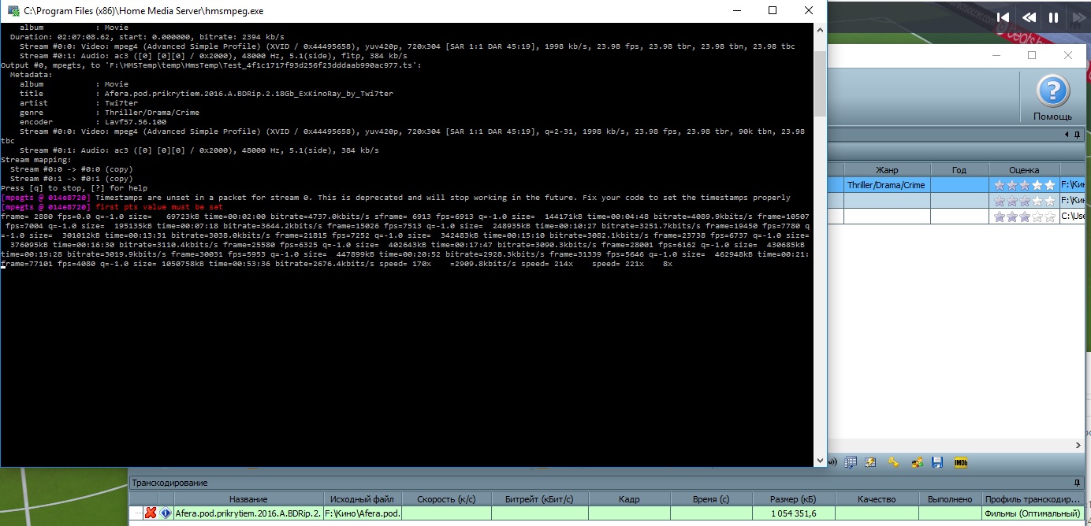
Task: Skip to previous track button
Action: [x=1003, y=17]
